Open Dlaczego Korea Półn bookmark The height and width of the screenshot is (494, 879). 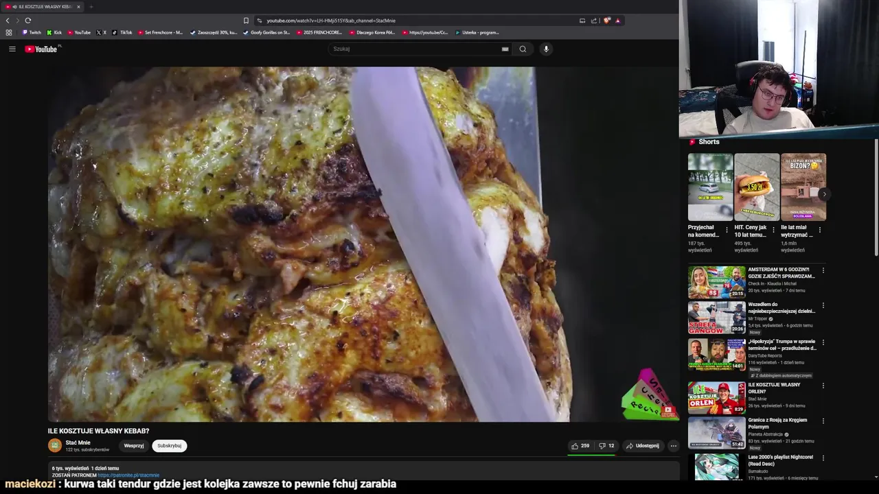(x=372, y=32)
